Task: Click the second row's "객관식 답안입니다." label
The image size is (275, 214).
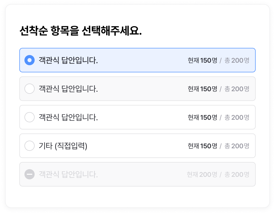Action: click(x=68, y=89)
